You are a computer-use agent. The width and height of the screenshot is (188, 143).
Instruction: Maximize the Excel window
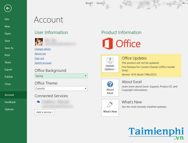pyautogui.click(x=174, y=3)
